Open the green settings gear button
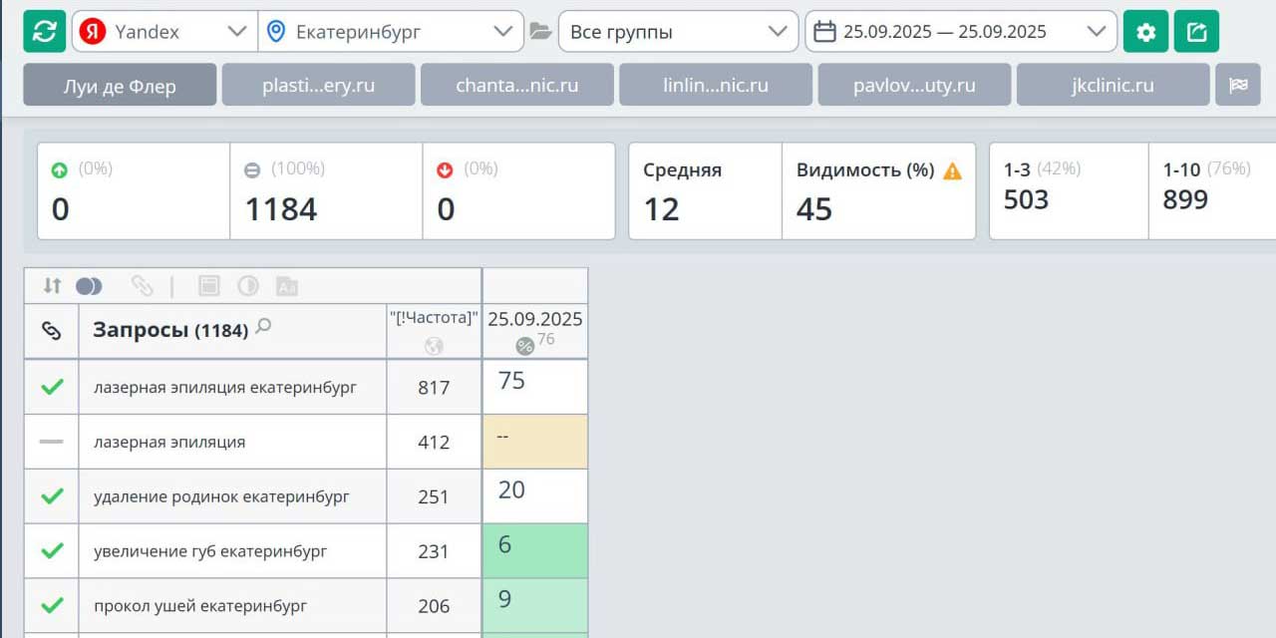Screen dimensions: 1276x638 click(x=1145, y=32)
